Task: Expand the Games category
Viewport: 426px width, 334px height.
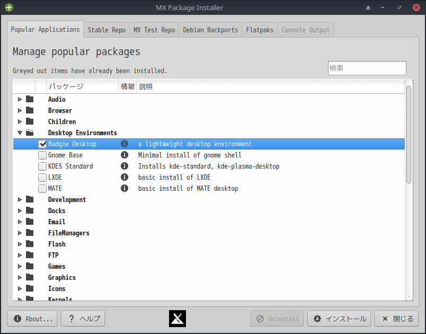Action: 20,266
